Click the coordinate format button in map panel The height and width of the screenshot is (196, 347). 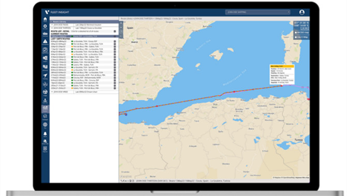pos(305,28)
